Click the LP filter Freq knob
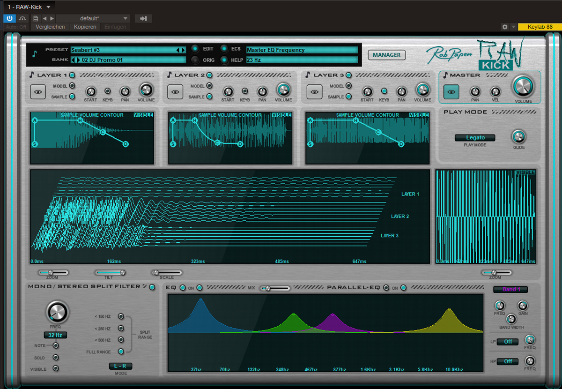 pos(530,340)
